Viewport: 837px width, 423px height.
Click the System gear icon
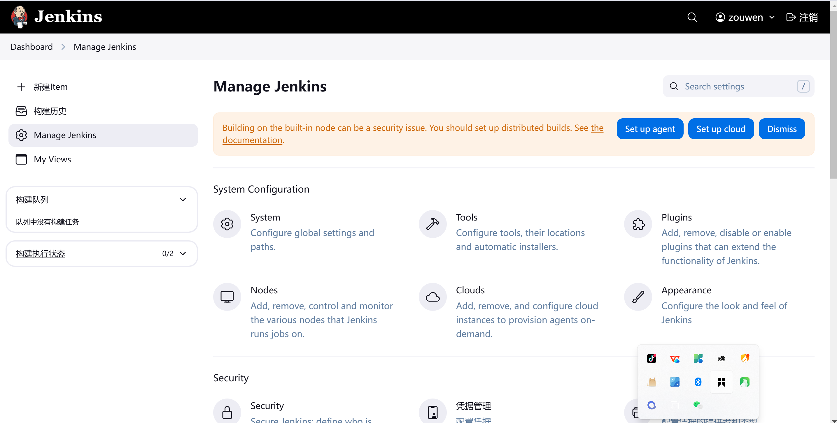(227, 224)
